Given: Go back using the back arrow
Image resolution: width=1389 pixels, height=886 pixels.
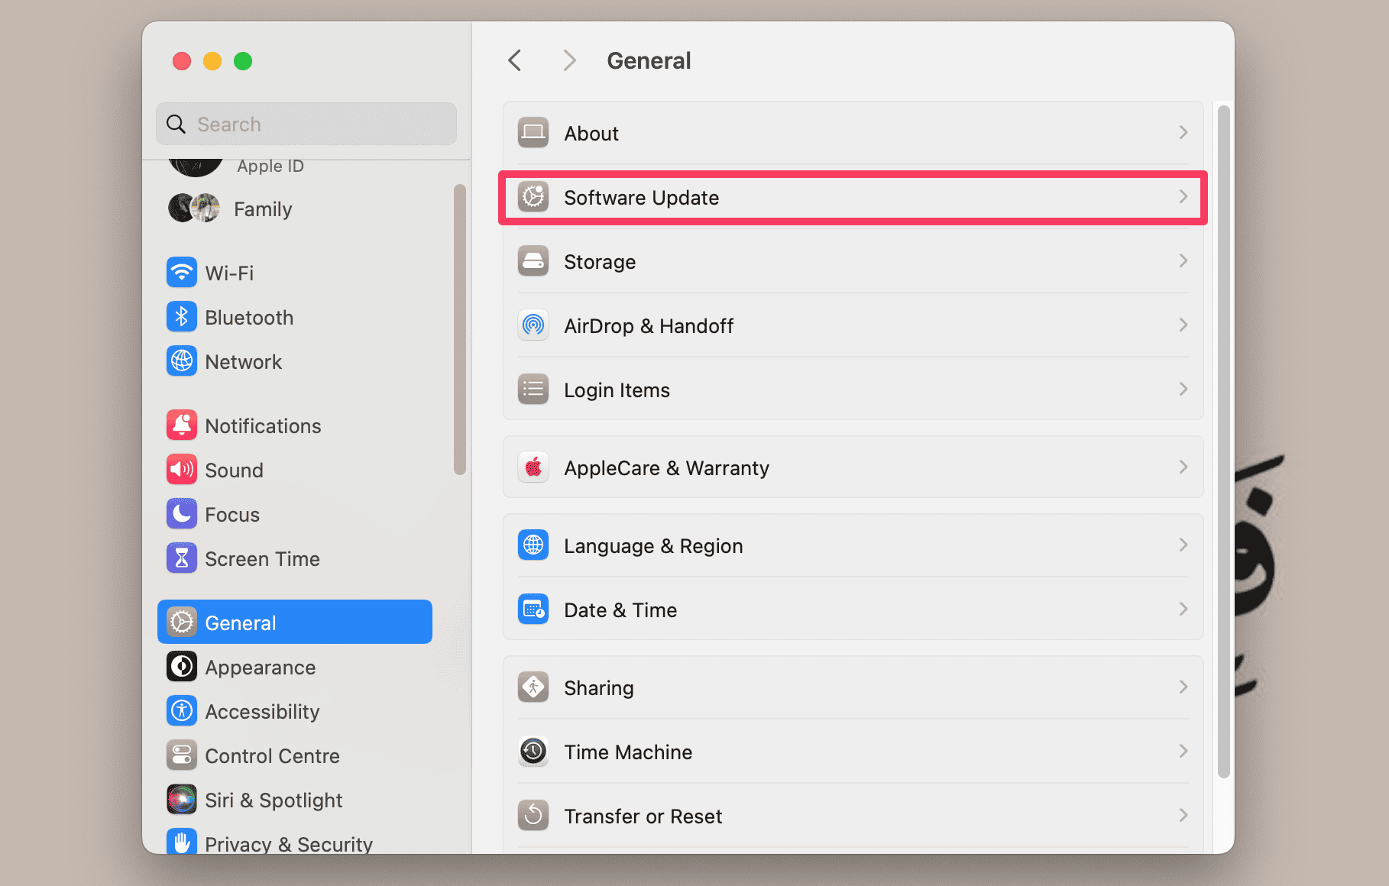Looking at the screenshot, I should 516,60.
